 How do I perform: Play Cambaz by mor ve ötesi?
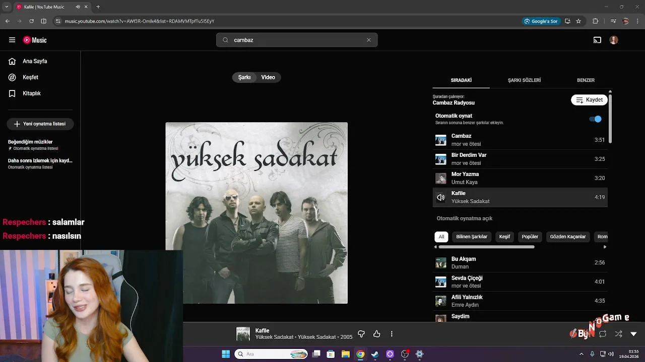click(x=520, y=140)
